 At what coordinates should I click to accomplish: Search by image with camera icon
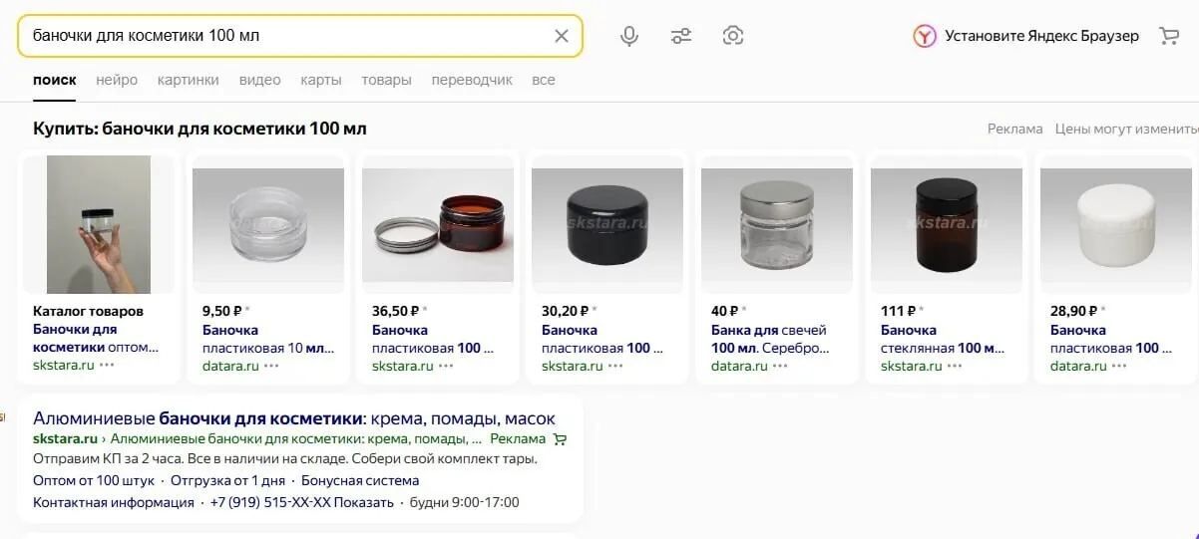point(733,36)
